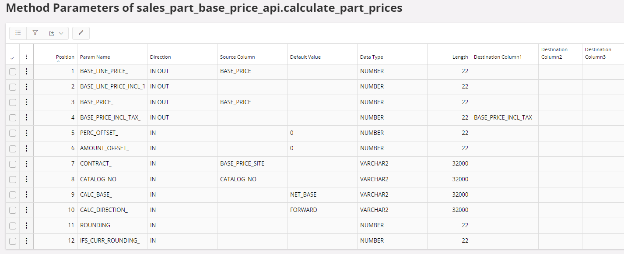Sort by the Data Type column header

coord(372,57)
